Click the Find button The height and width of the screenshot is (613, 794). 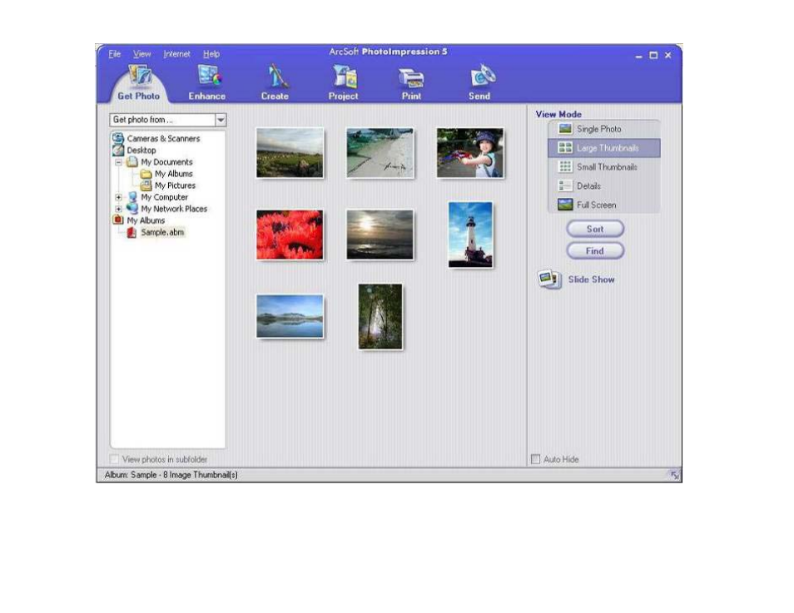595,250
